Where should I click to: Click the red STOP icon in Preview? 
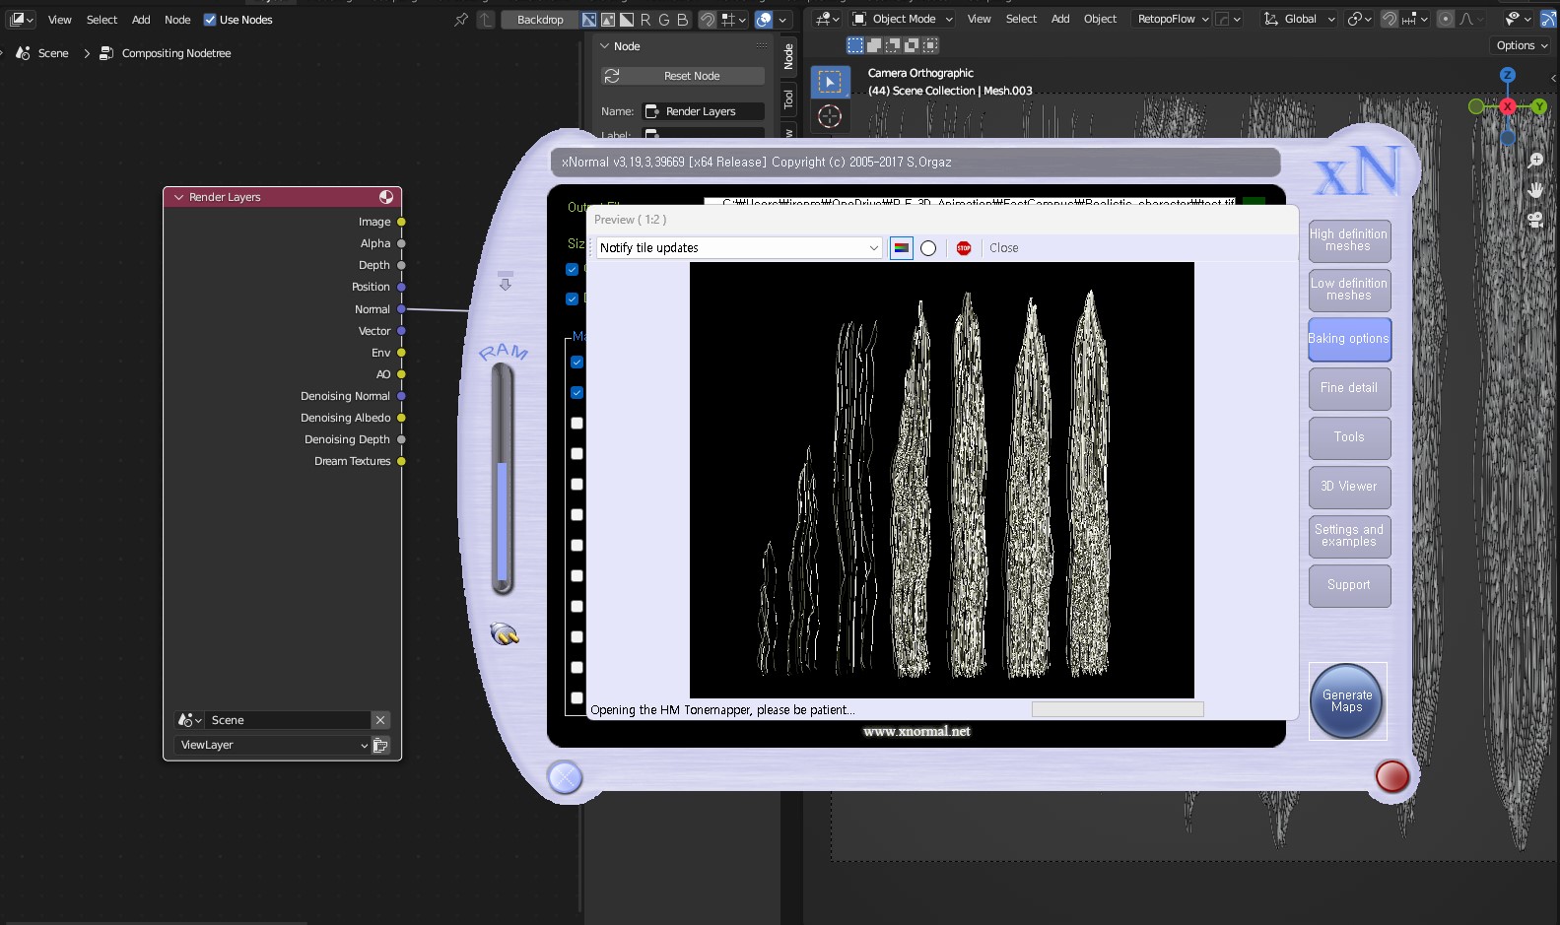(x=964, y=248)
